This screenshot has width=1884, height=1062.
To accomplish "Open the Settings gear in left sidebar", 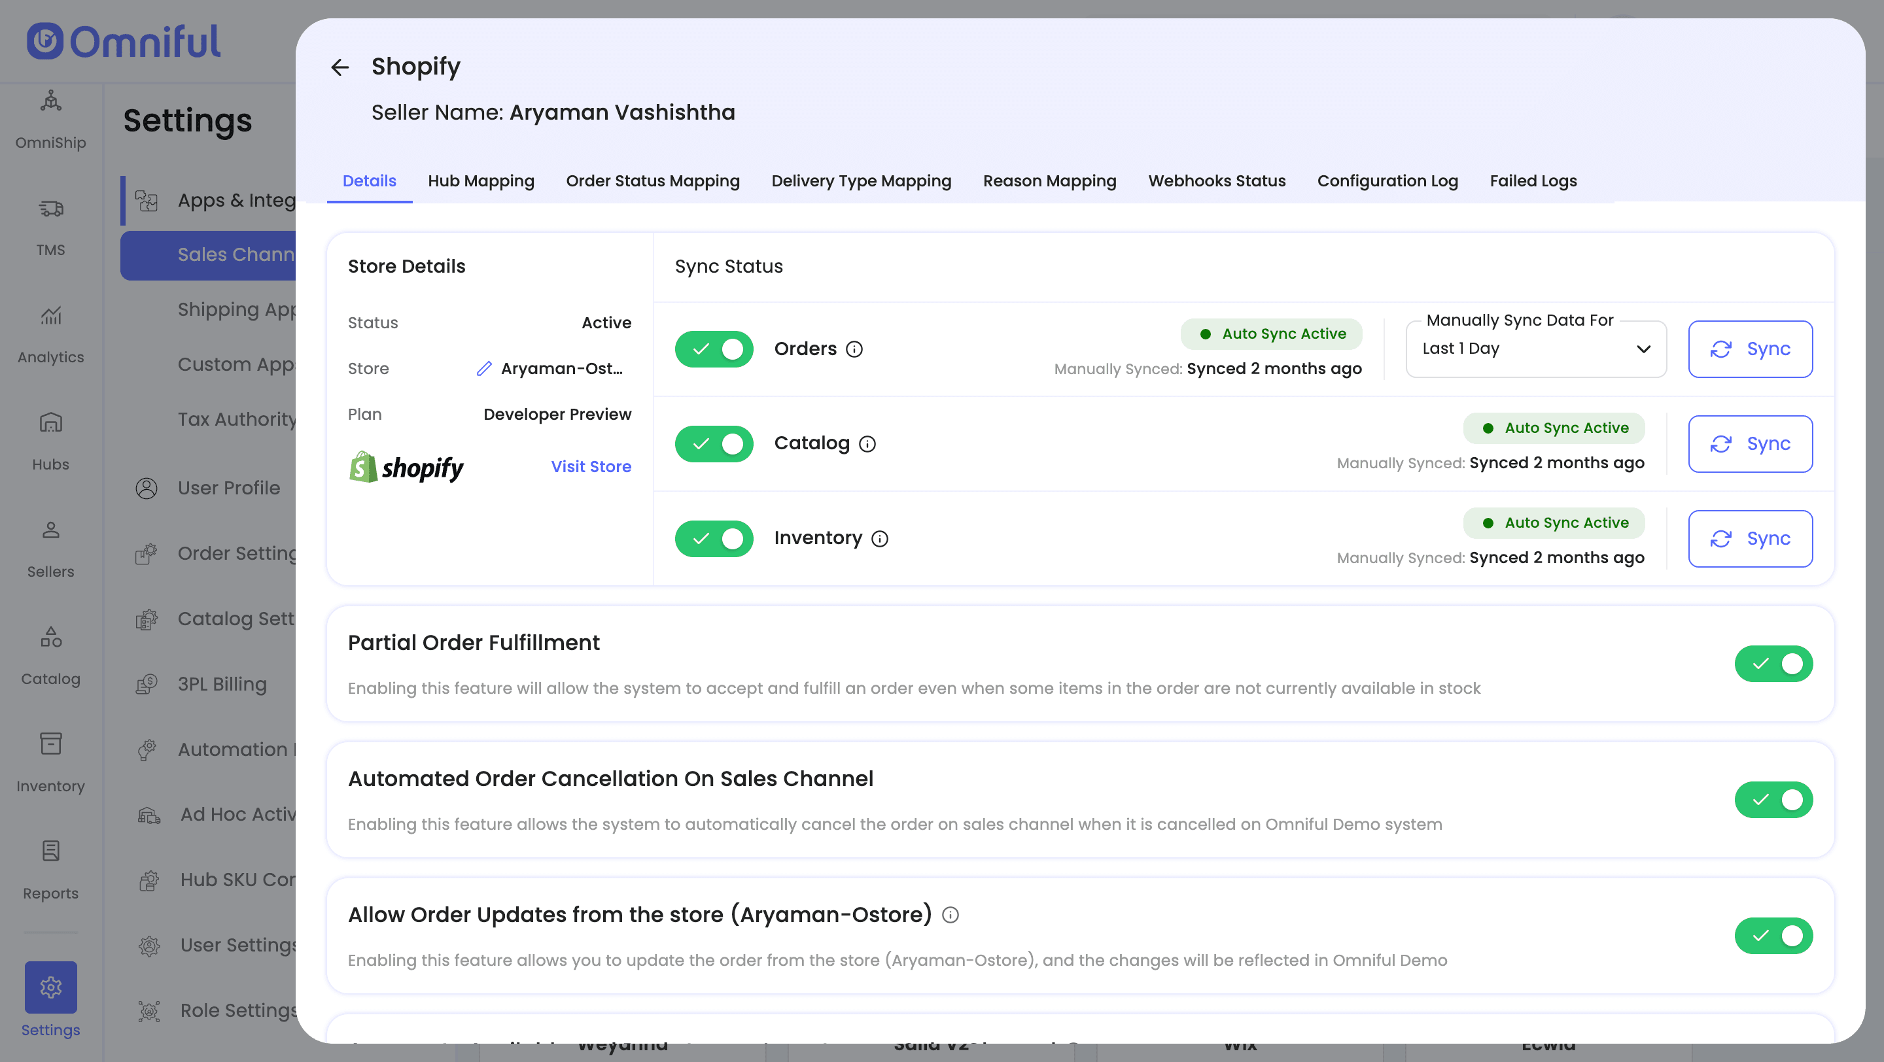I will coord(50,987).
